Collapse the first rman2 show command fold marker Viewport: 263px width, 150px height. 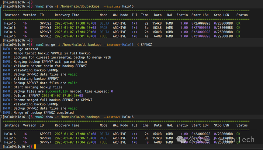1,6
